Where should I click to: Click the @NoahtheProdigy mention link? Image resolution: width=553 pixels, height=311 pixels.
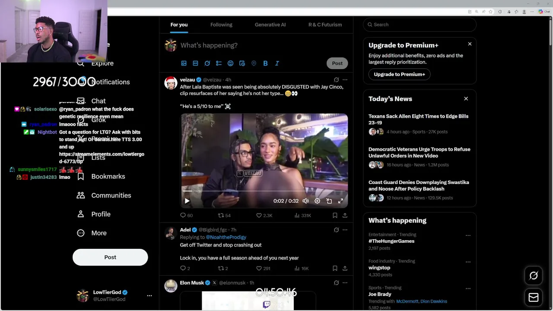tap(226, 237)
